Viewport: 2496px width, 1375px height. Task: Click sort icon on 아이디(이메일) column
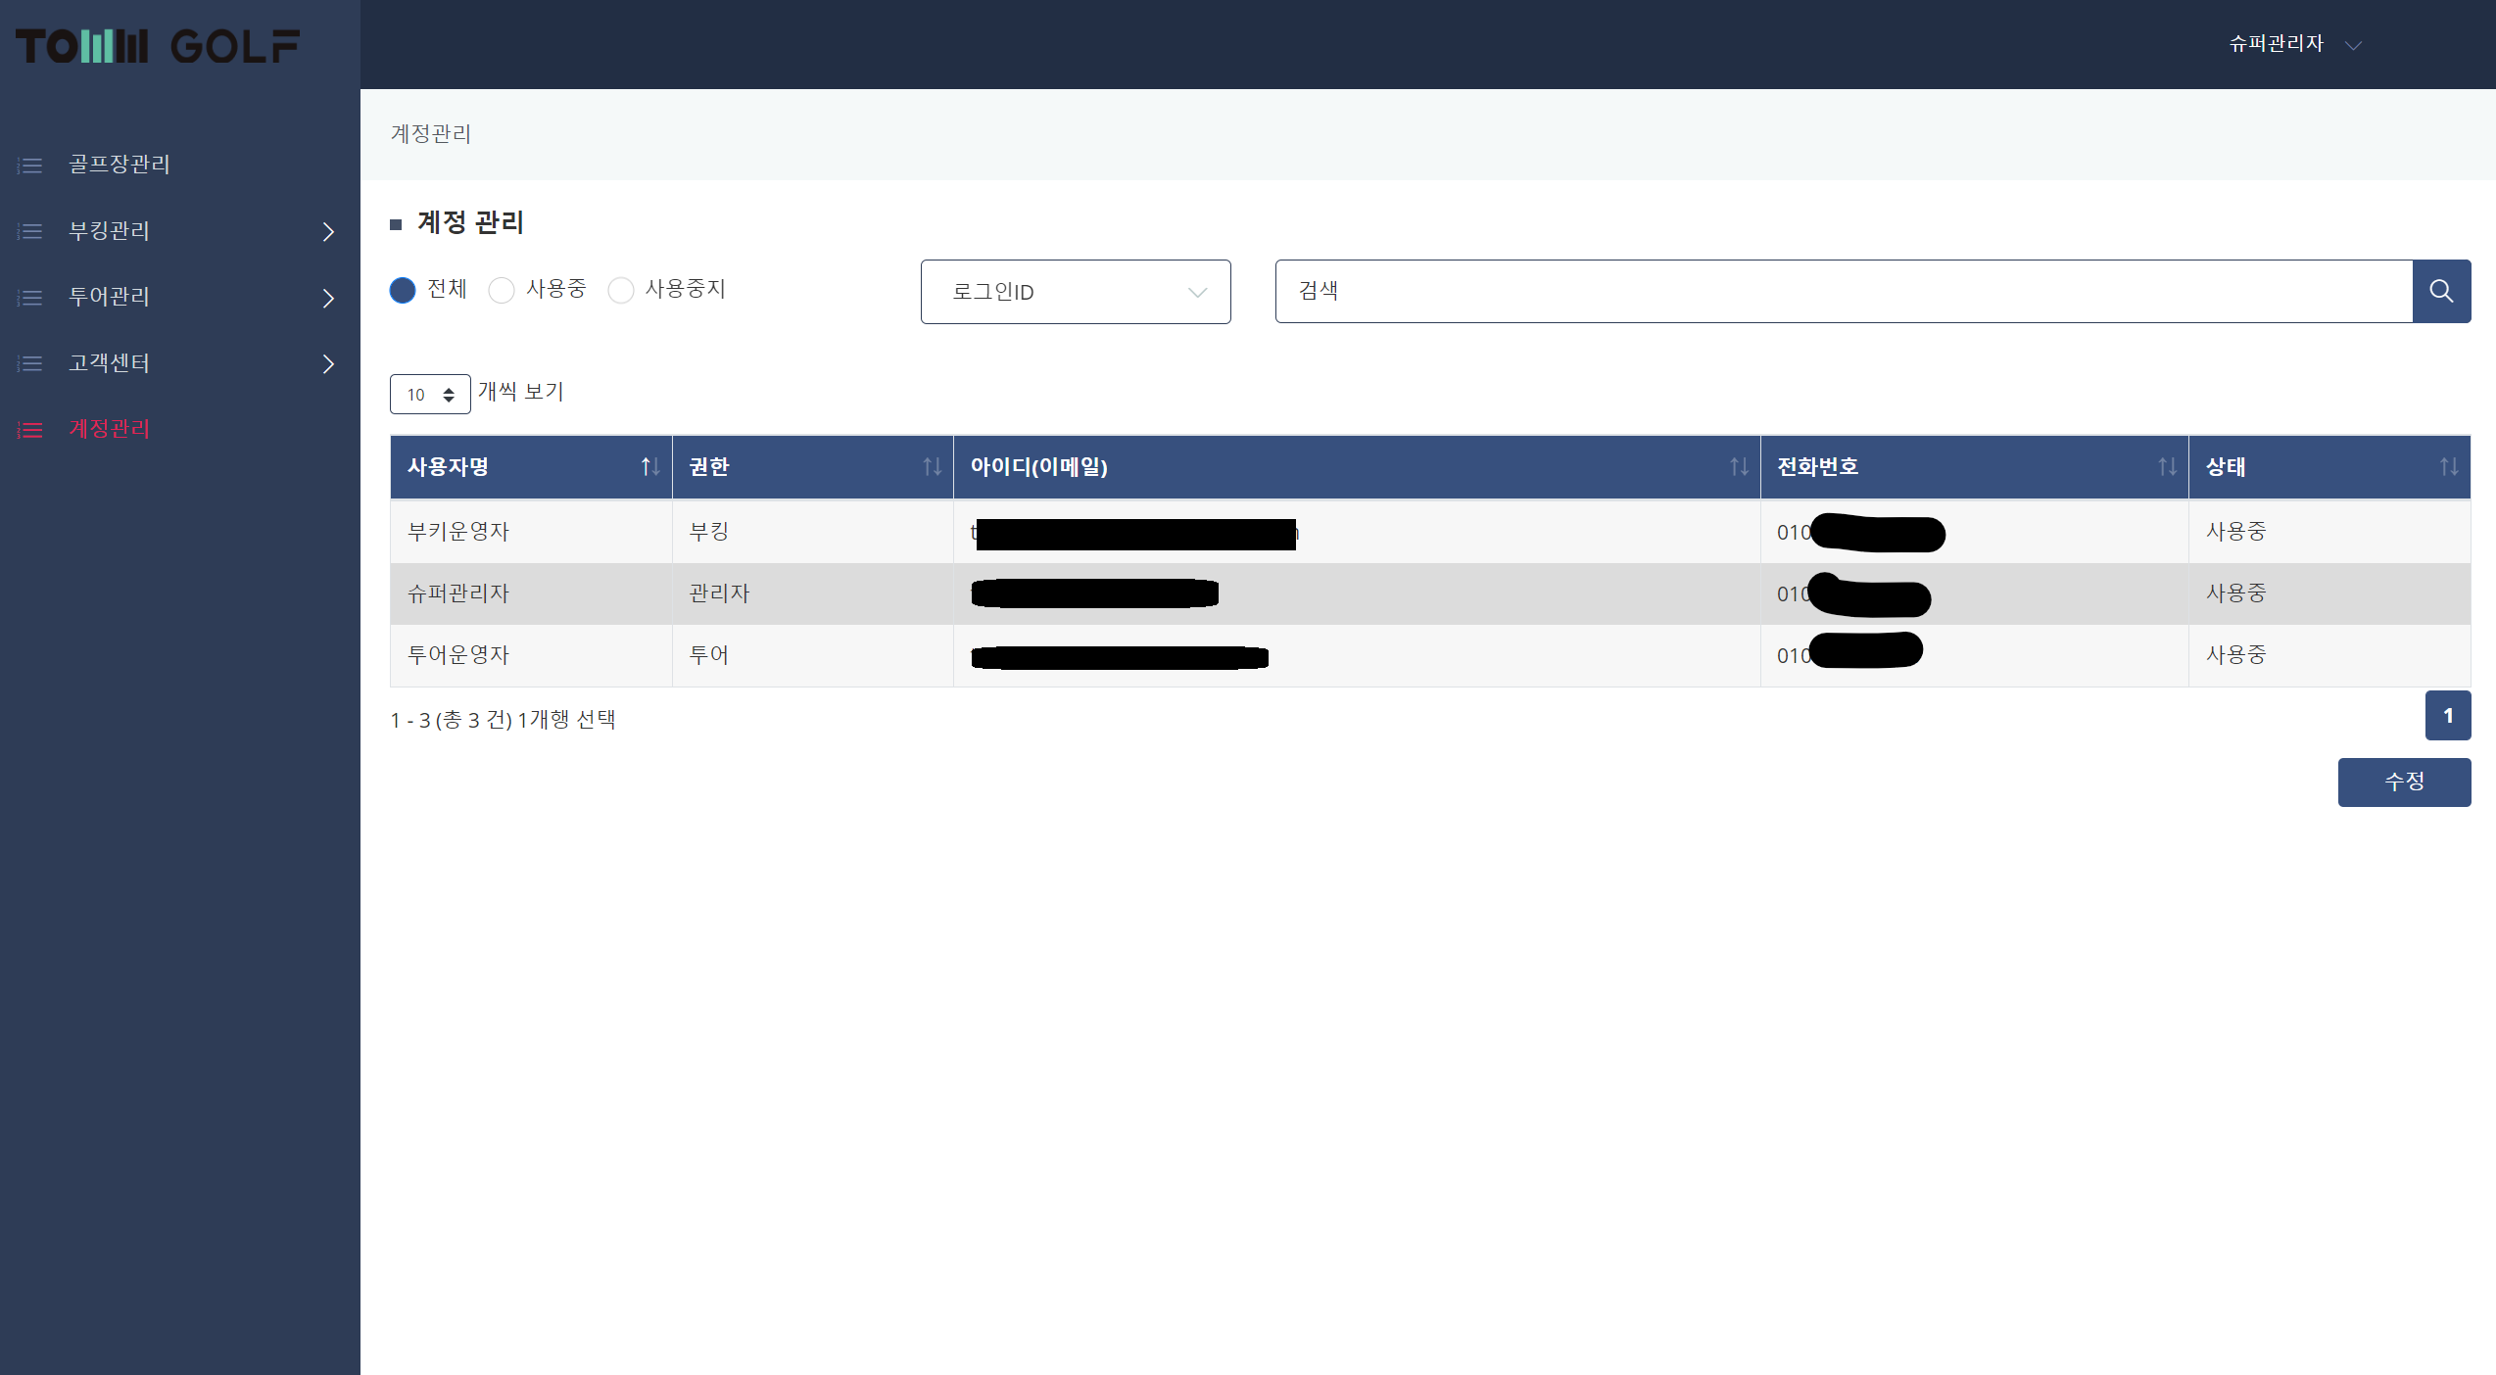[1739, 467]
